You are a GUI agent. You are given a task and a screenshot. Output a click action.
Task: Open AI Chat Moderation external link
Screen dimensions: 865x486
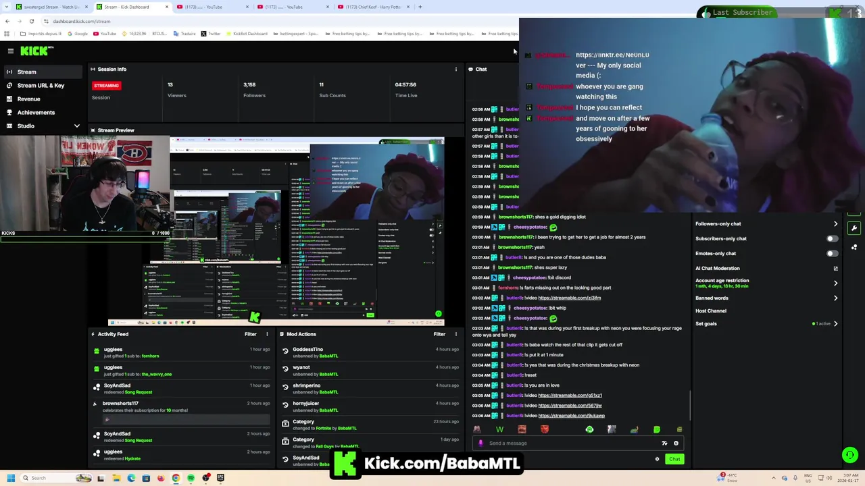pos(836,268)
